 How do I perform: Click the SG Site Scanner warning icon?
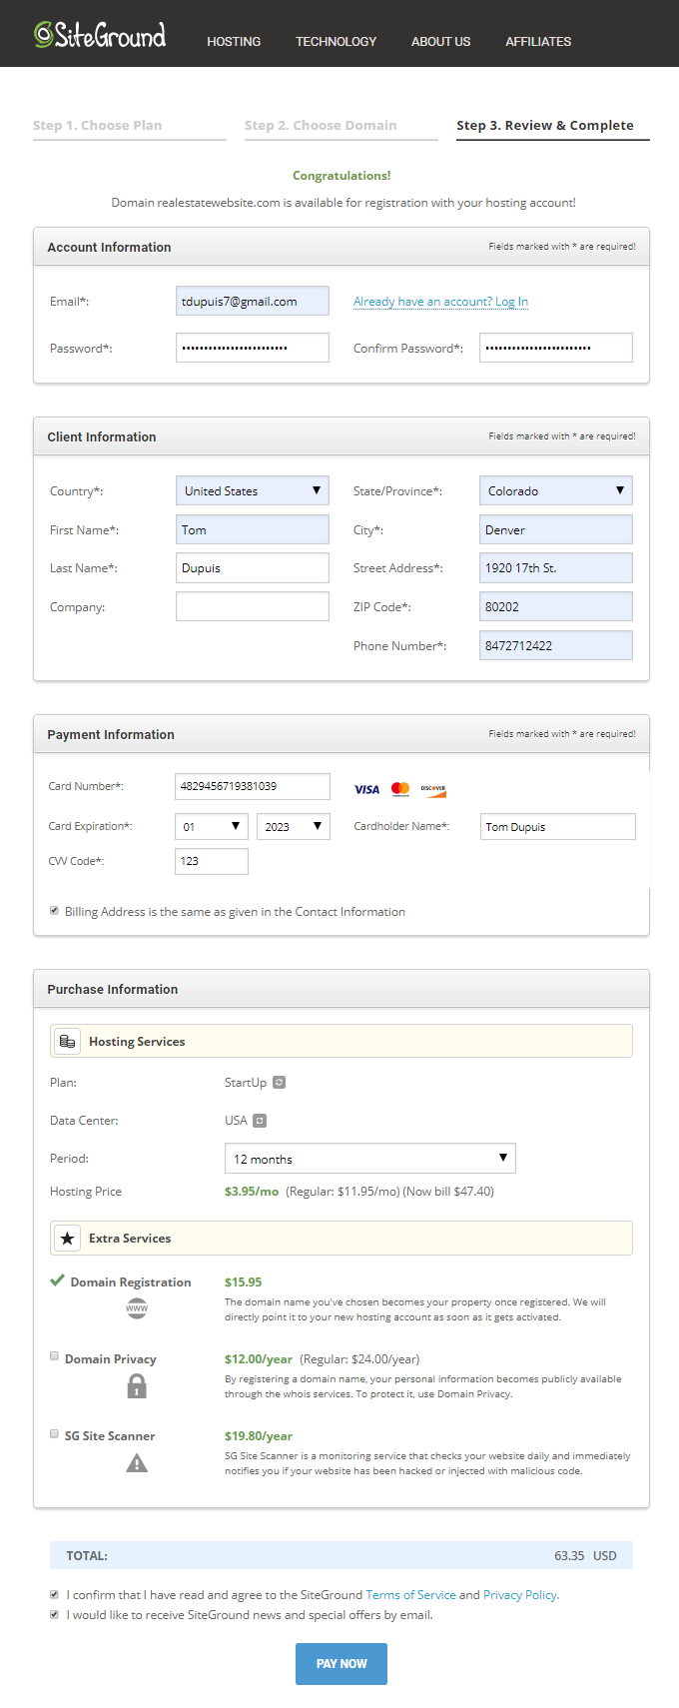pyautogui.click(x=137, y=1463)
